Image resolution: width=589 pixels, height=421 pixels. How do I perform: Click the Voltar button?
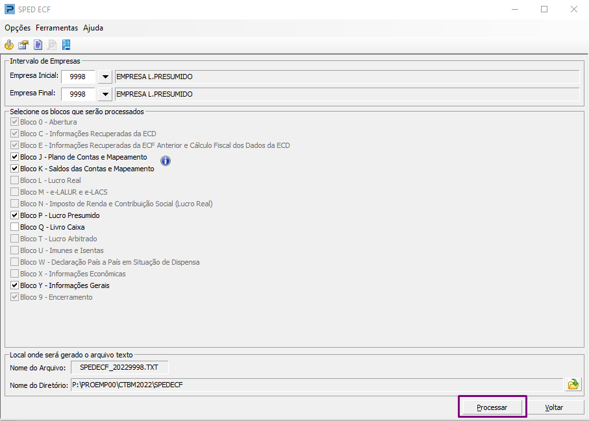[x=554, y=407]
